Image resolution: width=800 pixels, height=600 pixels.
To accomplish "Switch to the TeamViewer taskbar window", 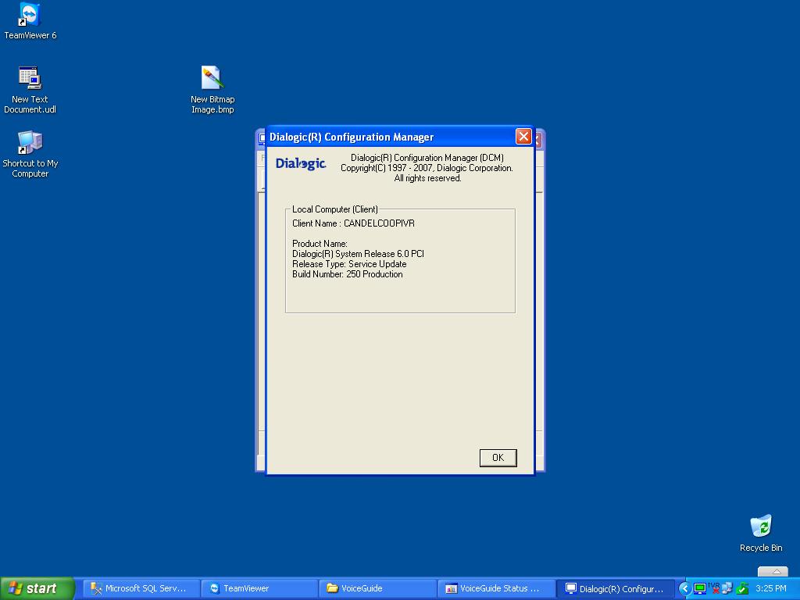I will pyautogui.click(x=259, y=589).
